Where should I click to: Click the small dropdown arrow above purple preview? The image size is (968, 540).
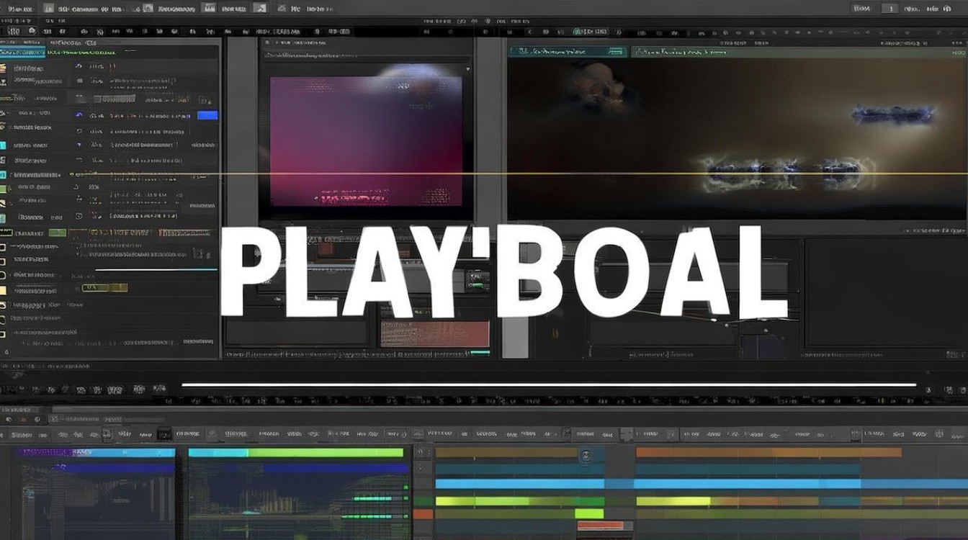pyautogui.click(x=468, y=69)
